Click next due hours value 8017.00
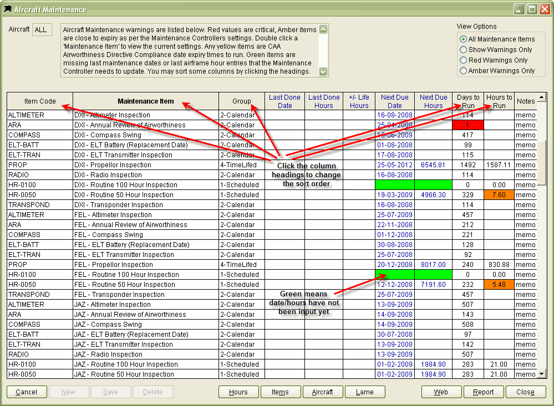This screenshot has width=554, height=406. pos(433,264)
